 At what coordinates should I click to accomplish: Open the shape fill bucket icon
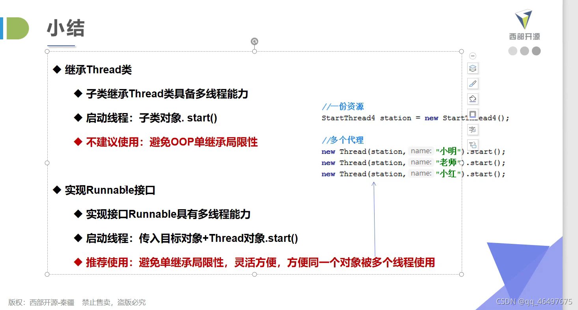(473, 98)
